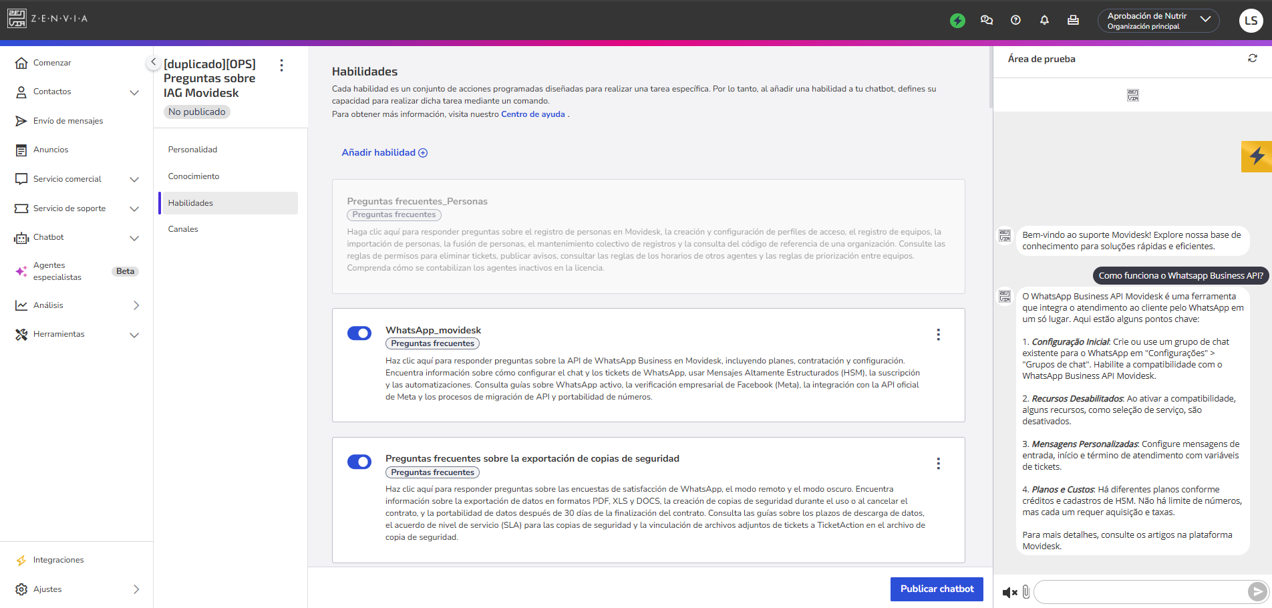Click the Ajustes gear icon

tap(21, 589)
